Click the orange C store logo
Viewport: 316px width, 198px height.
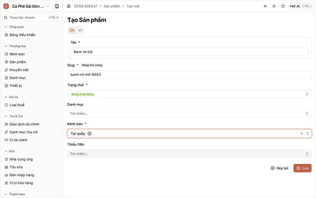[6, 6]
